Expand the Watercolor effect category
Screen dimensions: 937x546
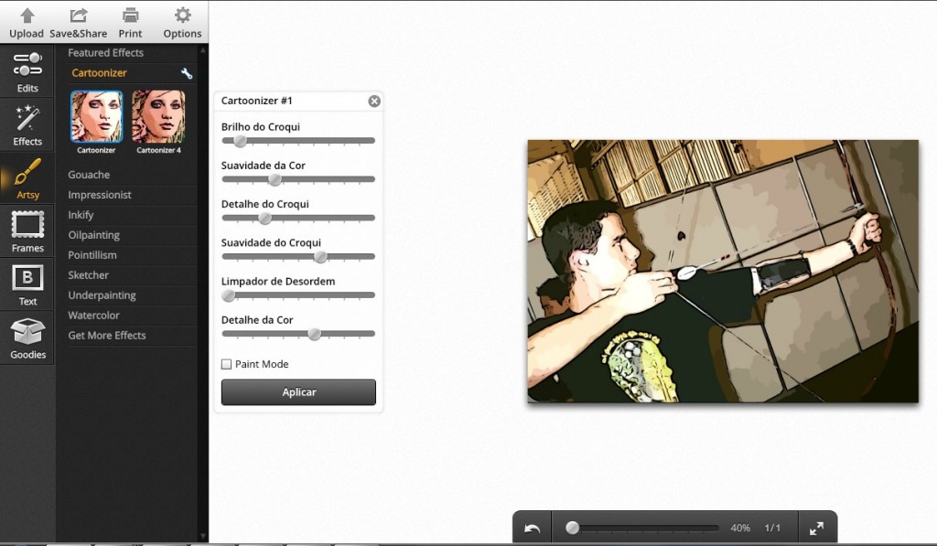93,316
